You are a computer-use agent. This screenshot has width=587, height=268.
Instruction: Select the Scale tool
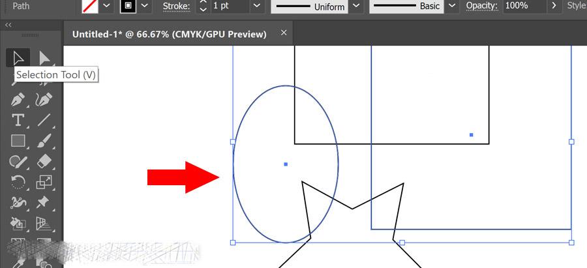pyautogui.click(x=44, y=183)
